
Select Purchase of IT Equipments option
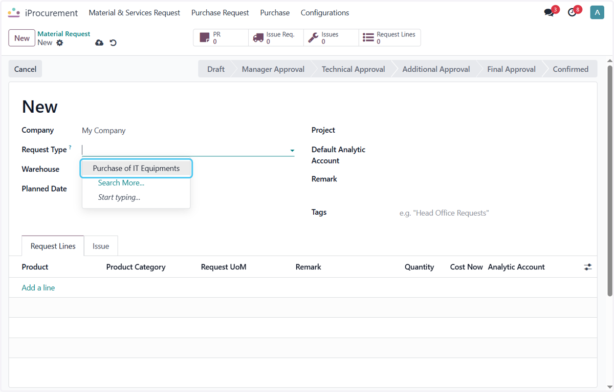(136, 168)
